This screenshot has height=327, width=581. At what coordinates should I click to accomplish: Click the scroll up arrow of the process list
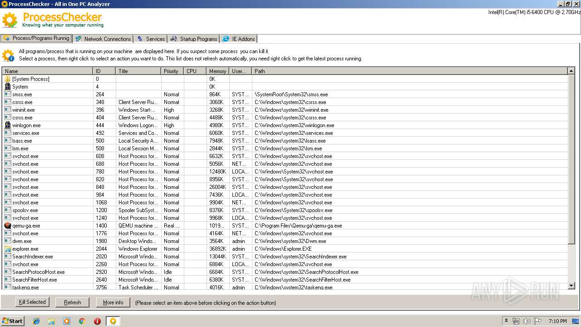tap(571, 71)
